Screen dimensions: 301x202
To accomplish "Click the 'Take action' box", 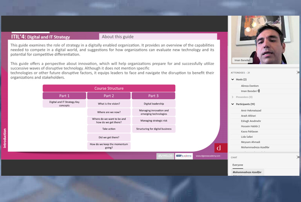I will (109, 129).
